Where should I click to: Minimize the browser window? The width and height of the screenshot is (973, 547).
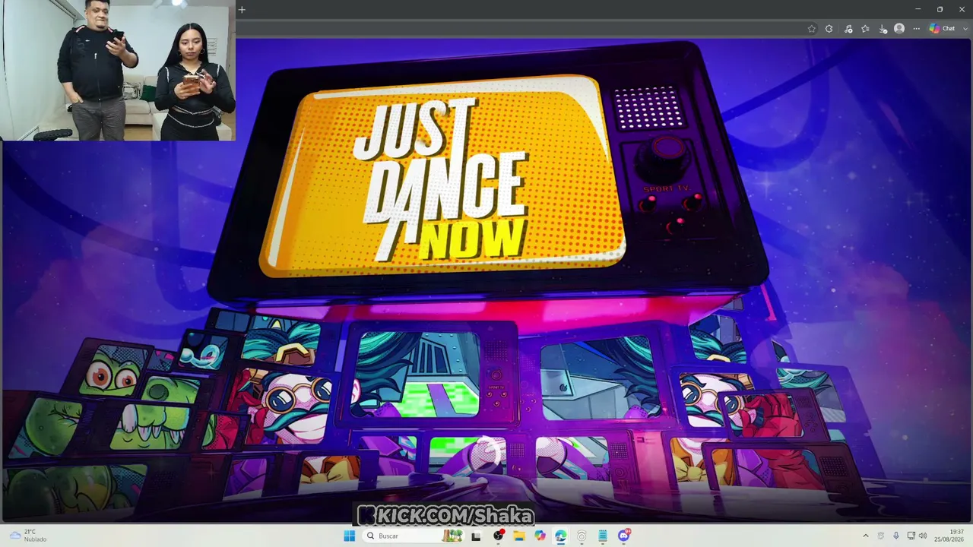[x=918, y=10]
